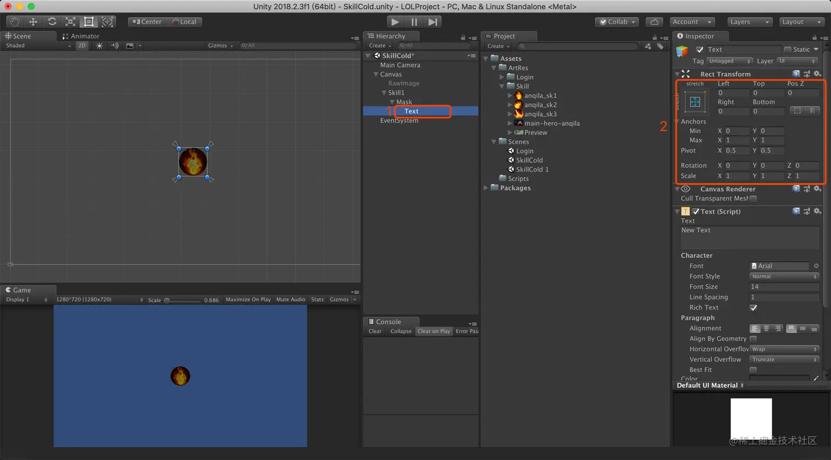Select the Scale tool in the toolbar
Viewport: 831px width, 460px height.
point(70,22)
